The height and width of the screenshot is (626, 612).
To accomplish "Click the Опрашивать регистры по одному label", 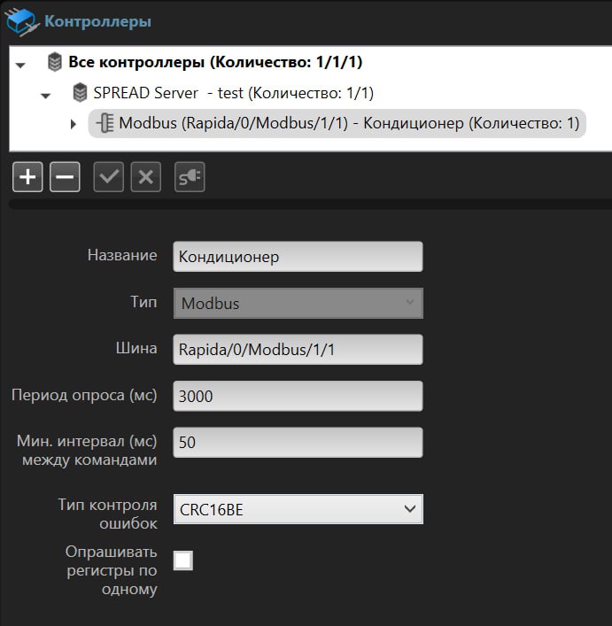I will click(112, 570).
